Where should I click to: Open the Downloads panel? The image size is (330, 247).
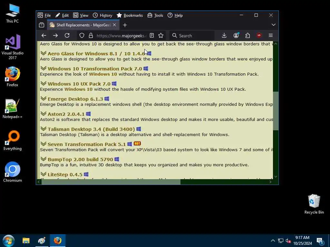point(224,35)
